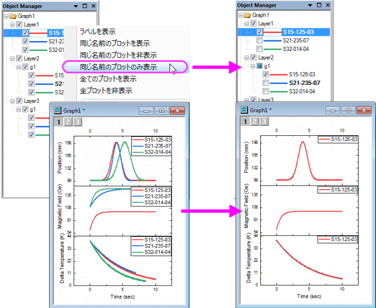
Task: Select '全てのプロットを表示' menu entry
Action: pyautogui.click(x=108, y=79)
